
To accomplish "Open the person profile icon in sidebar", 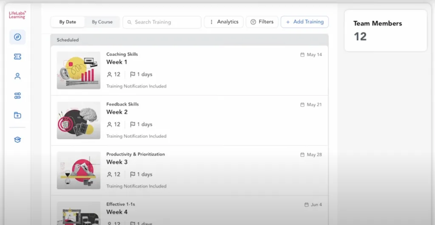I will coord(17,76).
